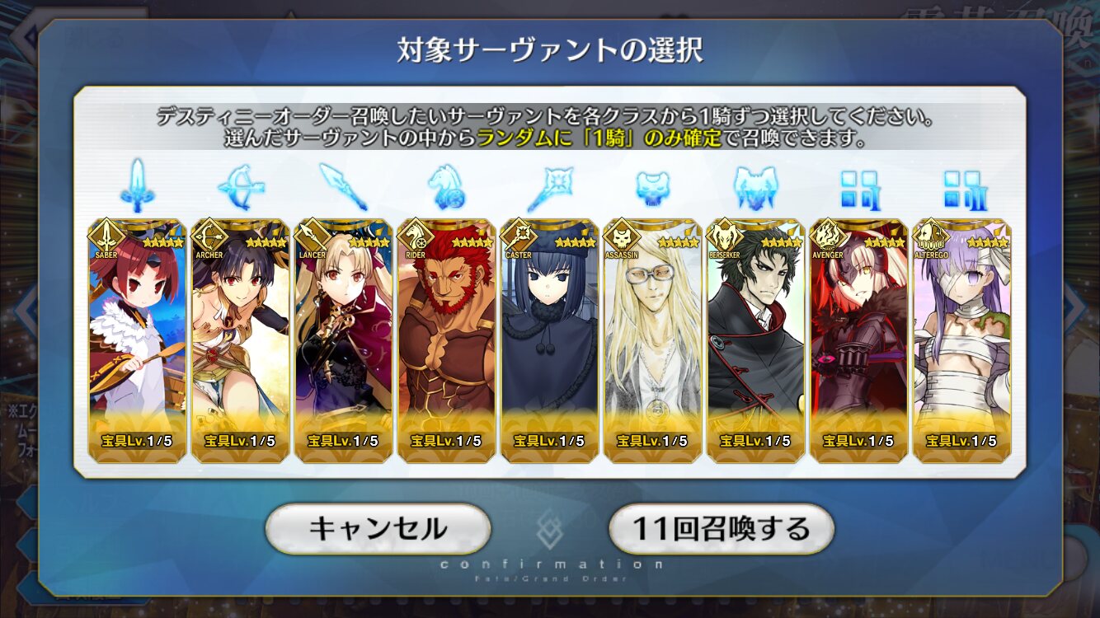Click the first Extra class icon above Avenger
This screenshot has width=1100, height=618.
tap(858, 189)
